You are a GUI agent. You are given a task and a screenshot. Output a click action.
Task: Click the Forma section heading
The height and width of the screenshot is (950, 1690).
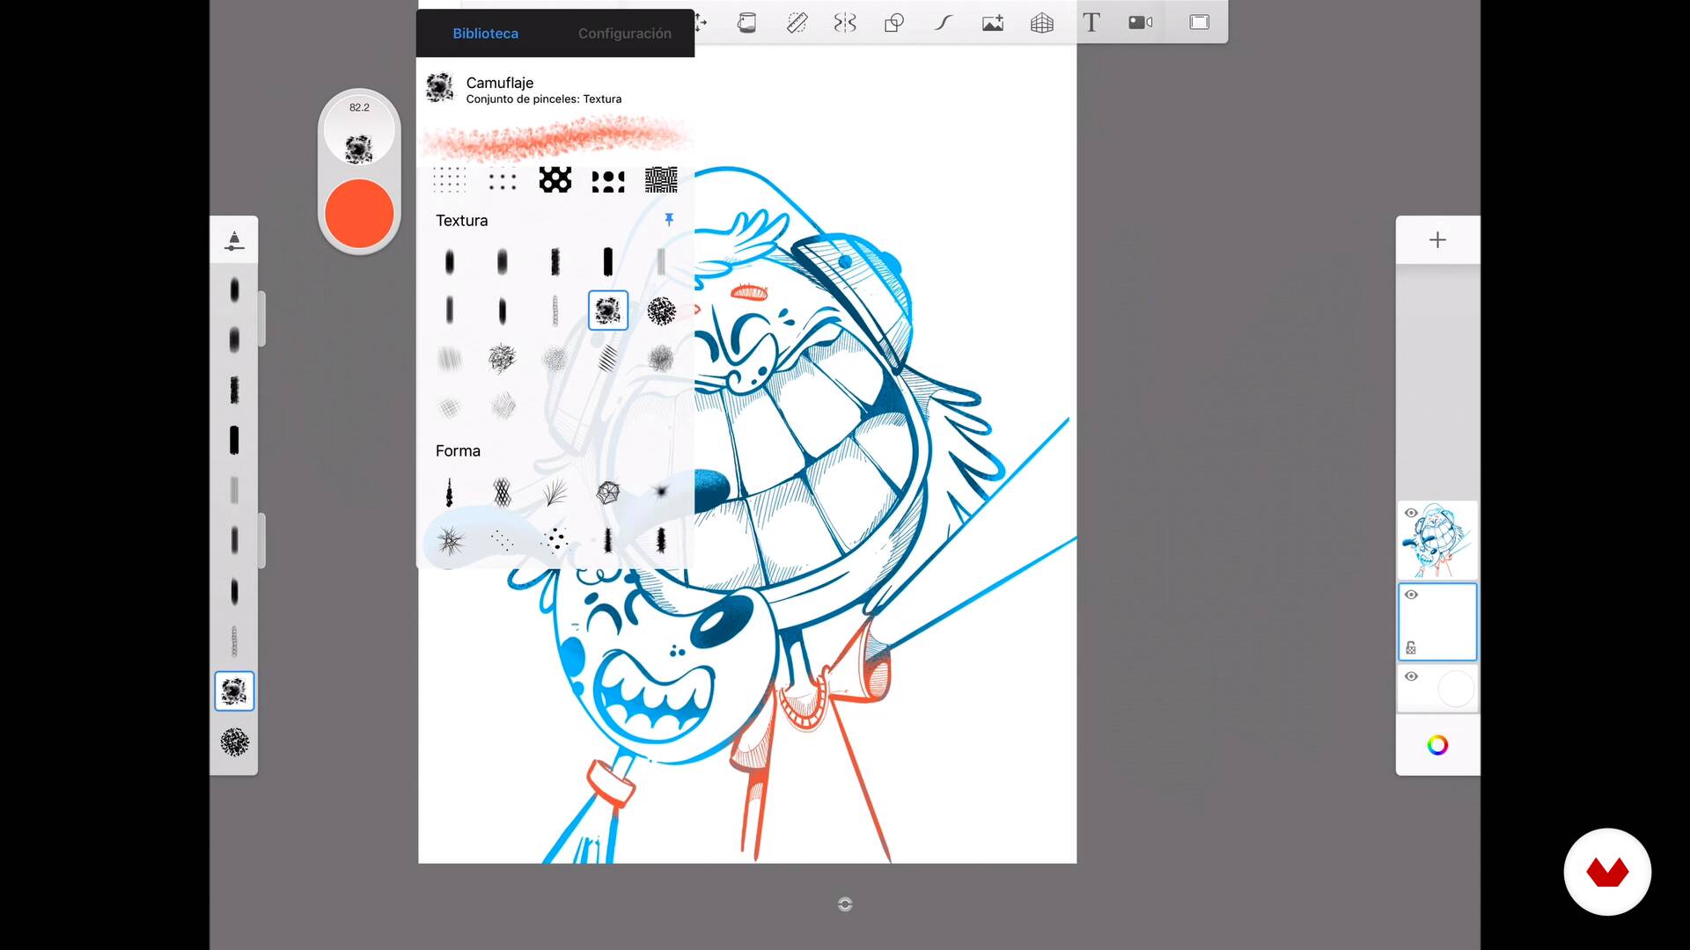458,451
